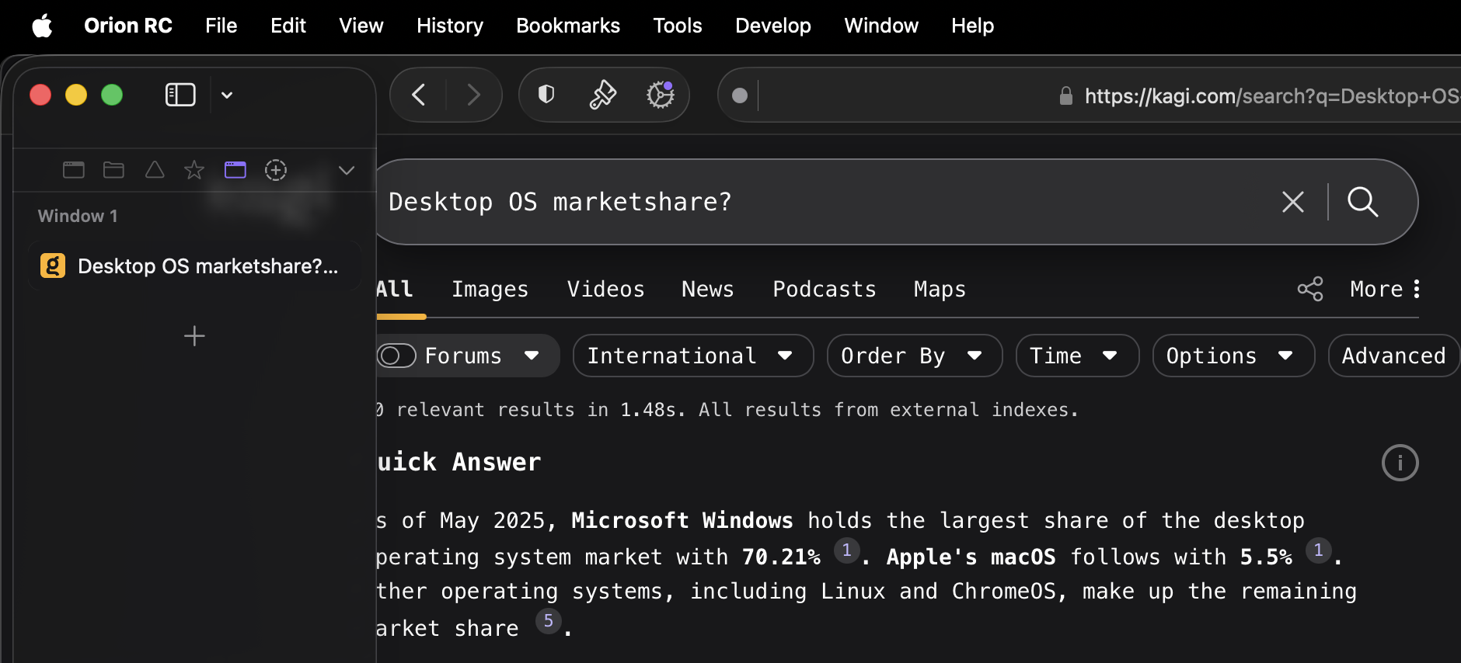The image size is (1461, 663).
Task: Add a new tab with plus button
Action: [x=194, y=335]
